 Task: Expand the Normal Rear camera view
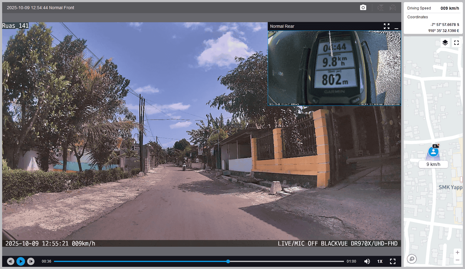[x=386, y=27]
